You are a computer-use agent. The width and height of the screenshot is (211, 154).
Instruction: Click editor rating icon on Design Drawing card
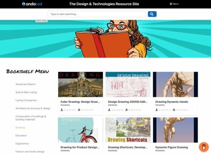click(109, 110)
